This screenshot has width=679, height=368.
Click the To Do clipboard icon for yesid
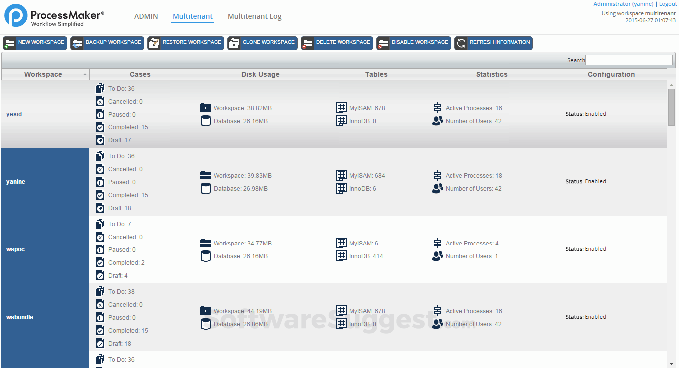pos(100,88)
